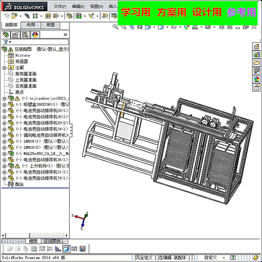262x262 pixels.
Task: Select the Linear Component Pattern icon
Action: [35, 16]
